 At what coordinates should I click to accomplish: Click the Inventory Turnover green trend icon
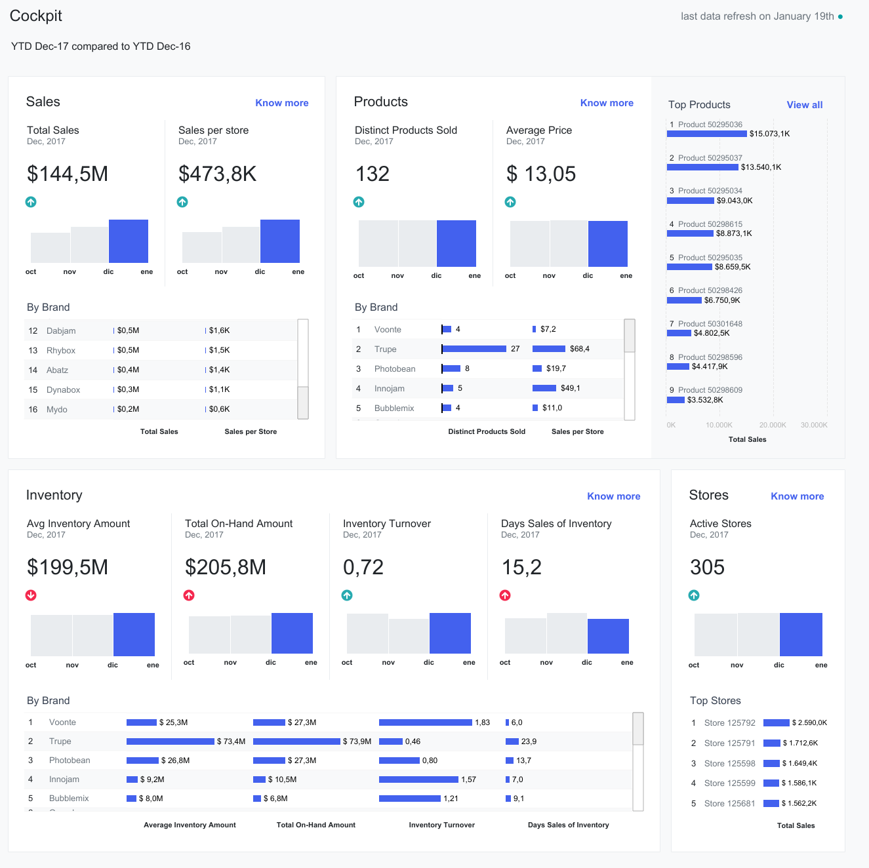[347, 595]
